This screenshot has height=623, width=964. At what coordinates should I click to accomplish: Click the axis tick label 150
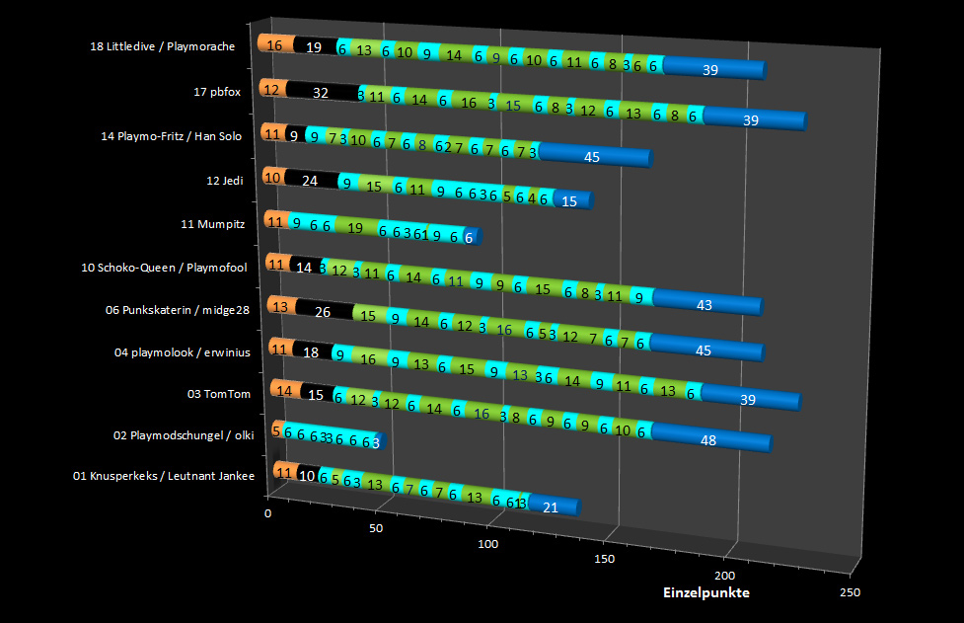click(x=604, y=559)
